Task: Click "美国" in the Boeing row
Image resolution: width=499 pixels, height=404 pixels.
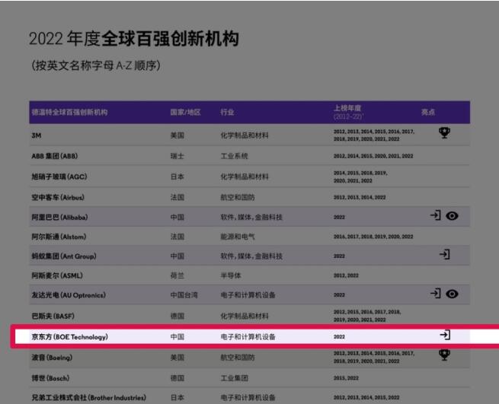Action: click(x=178, y=358)
